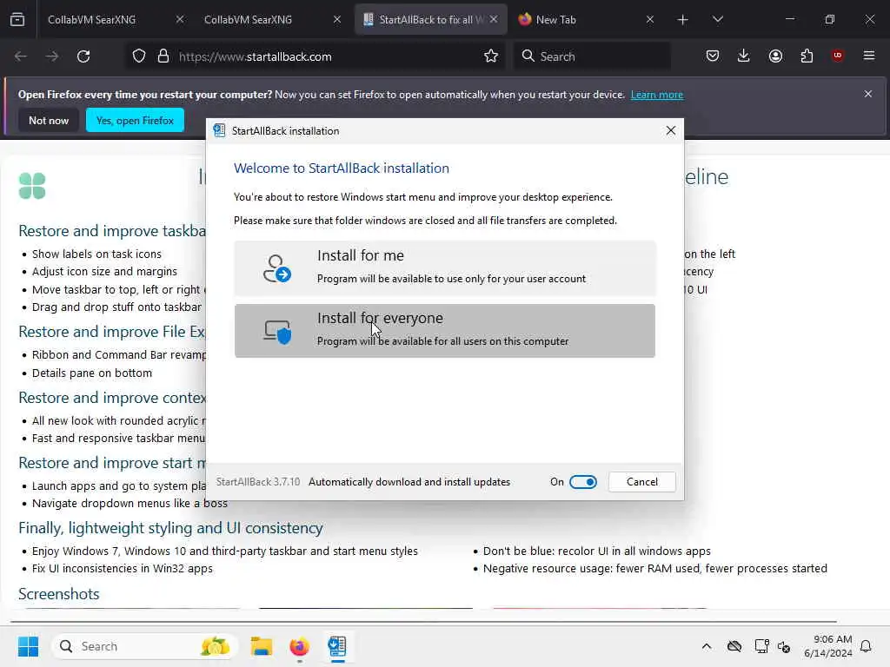The width and height of the screenshot is (890, 667).
Task: Click the page horizontal scrollbar
Action: [423, 622]
